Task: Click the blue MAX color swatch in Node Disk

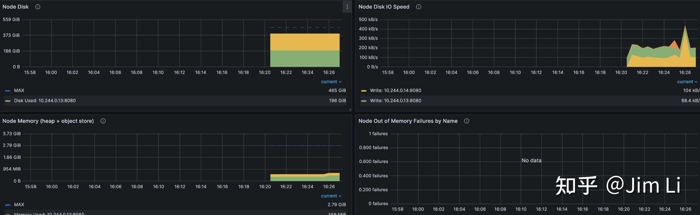Action: tap(8, 91)
